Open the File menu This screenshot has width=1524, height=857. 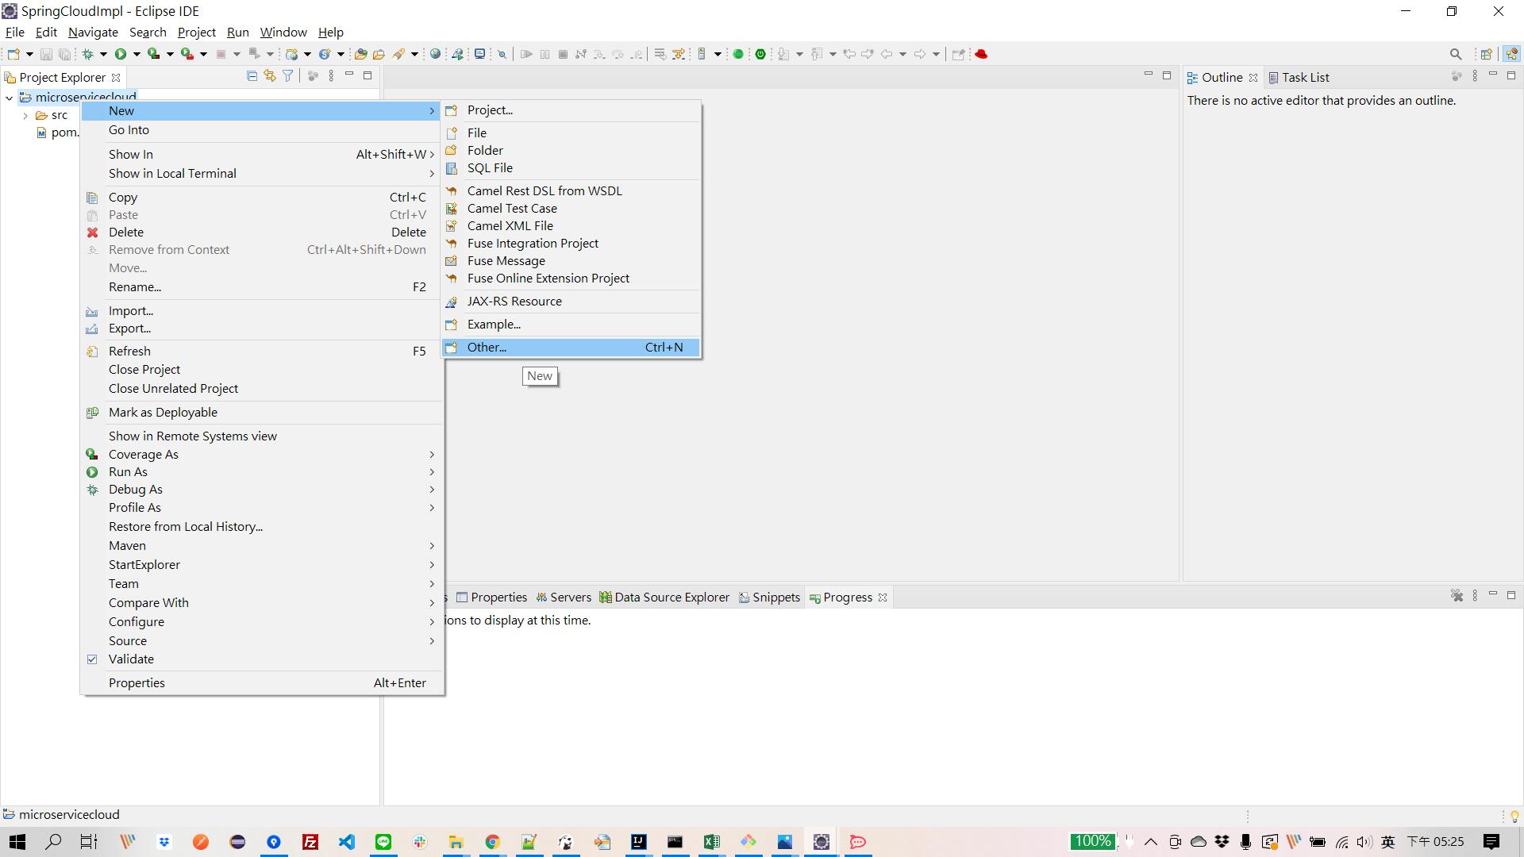point(14,33)
